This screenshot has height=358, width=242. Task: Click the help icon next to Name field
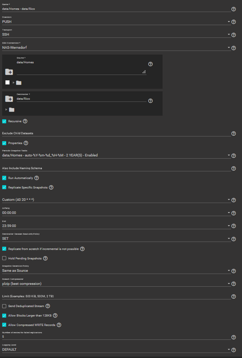click(x=234, y=9)
